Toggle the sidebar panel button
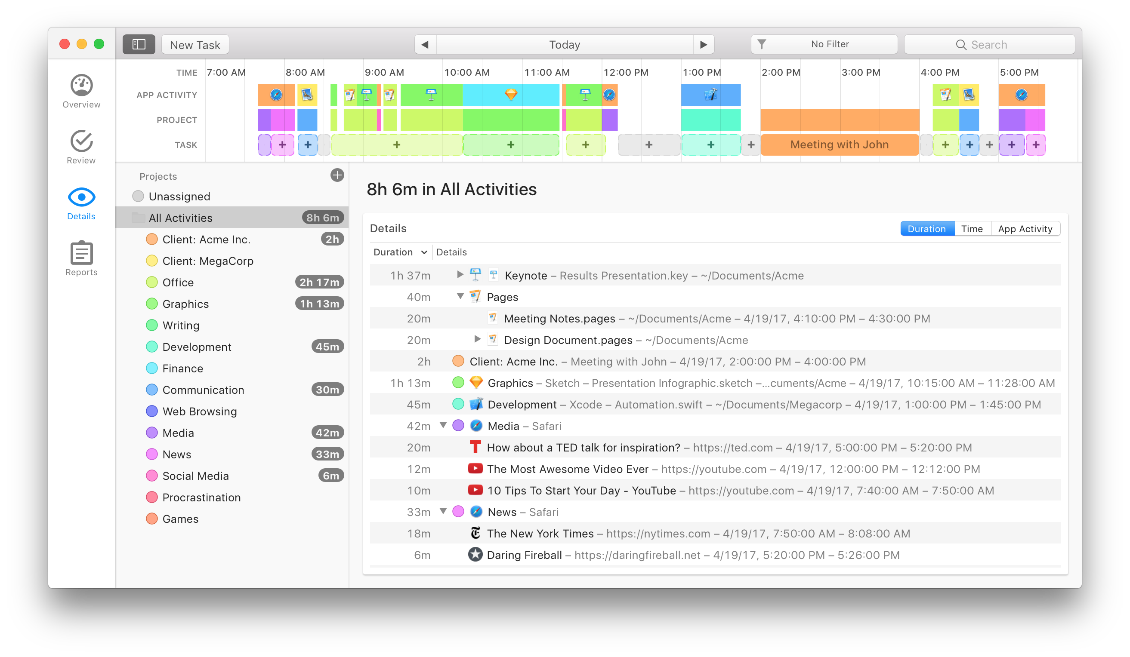The image size is (1130, 657). click(x=139, y=44)
